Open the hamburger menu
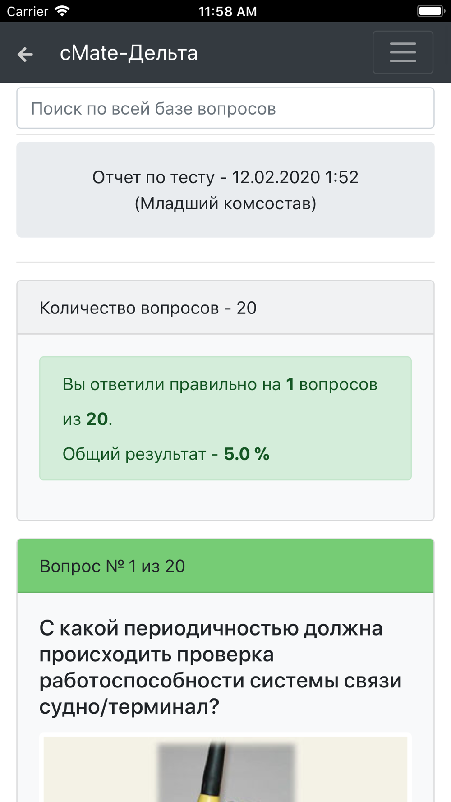451x802 pixels. (x=403, y=52)
